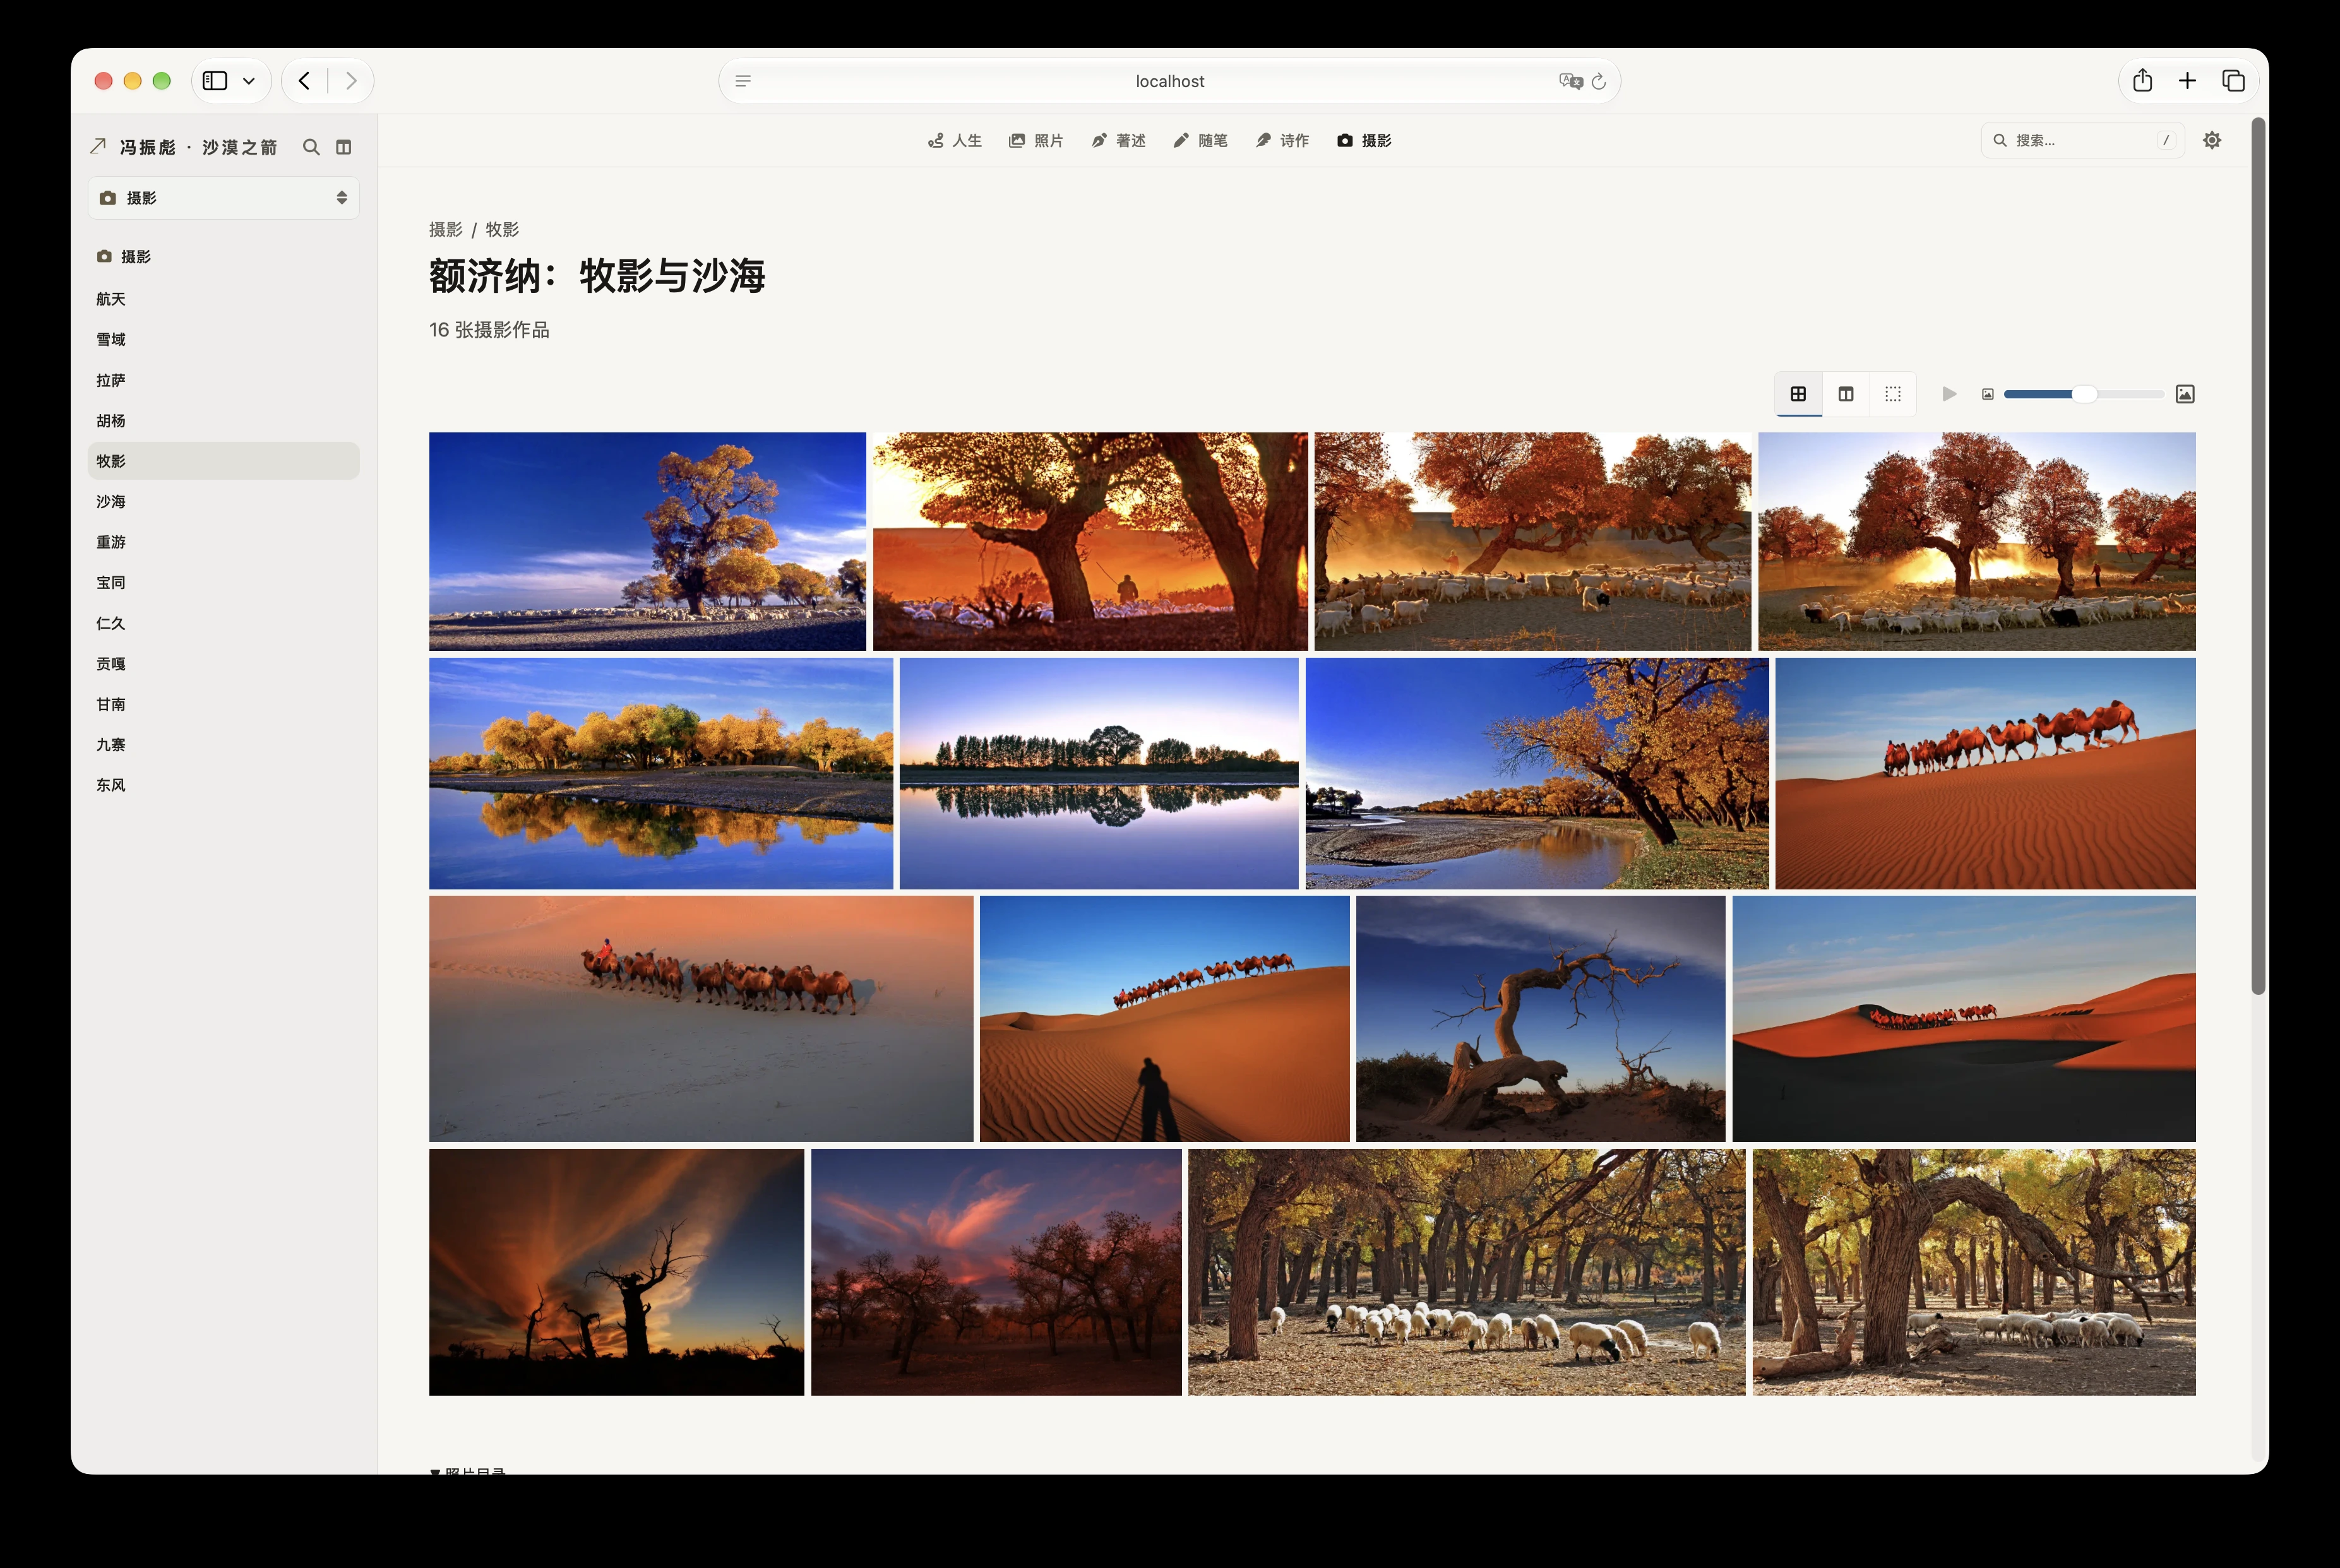Click the 摄影 breadcrumb link

click(x=446, y=229)
